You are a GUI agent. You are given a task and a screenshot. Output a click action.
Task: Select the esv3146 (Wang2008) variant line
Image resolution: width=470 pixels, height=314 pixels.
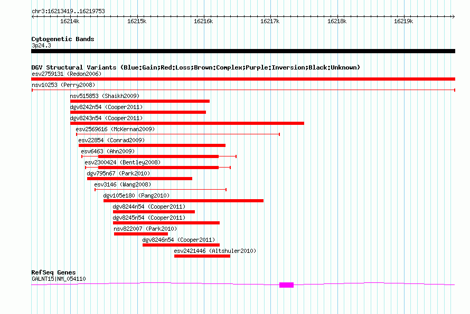161,190
